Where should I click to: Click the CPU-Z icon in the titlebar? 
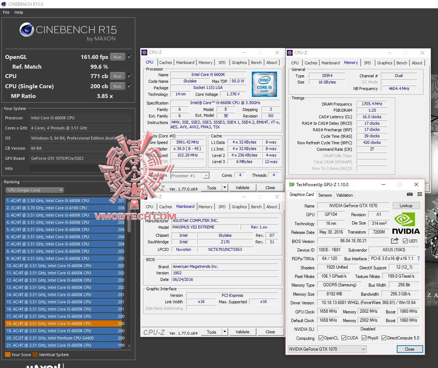click(145, 52)
